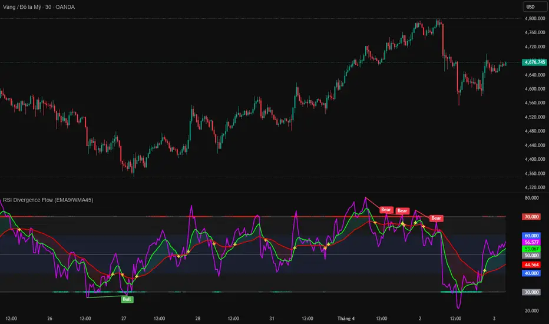Select the red 70.000 overbought level label

coord(531,217)
